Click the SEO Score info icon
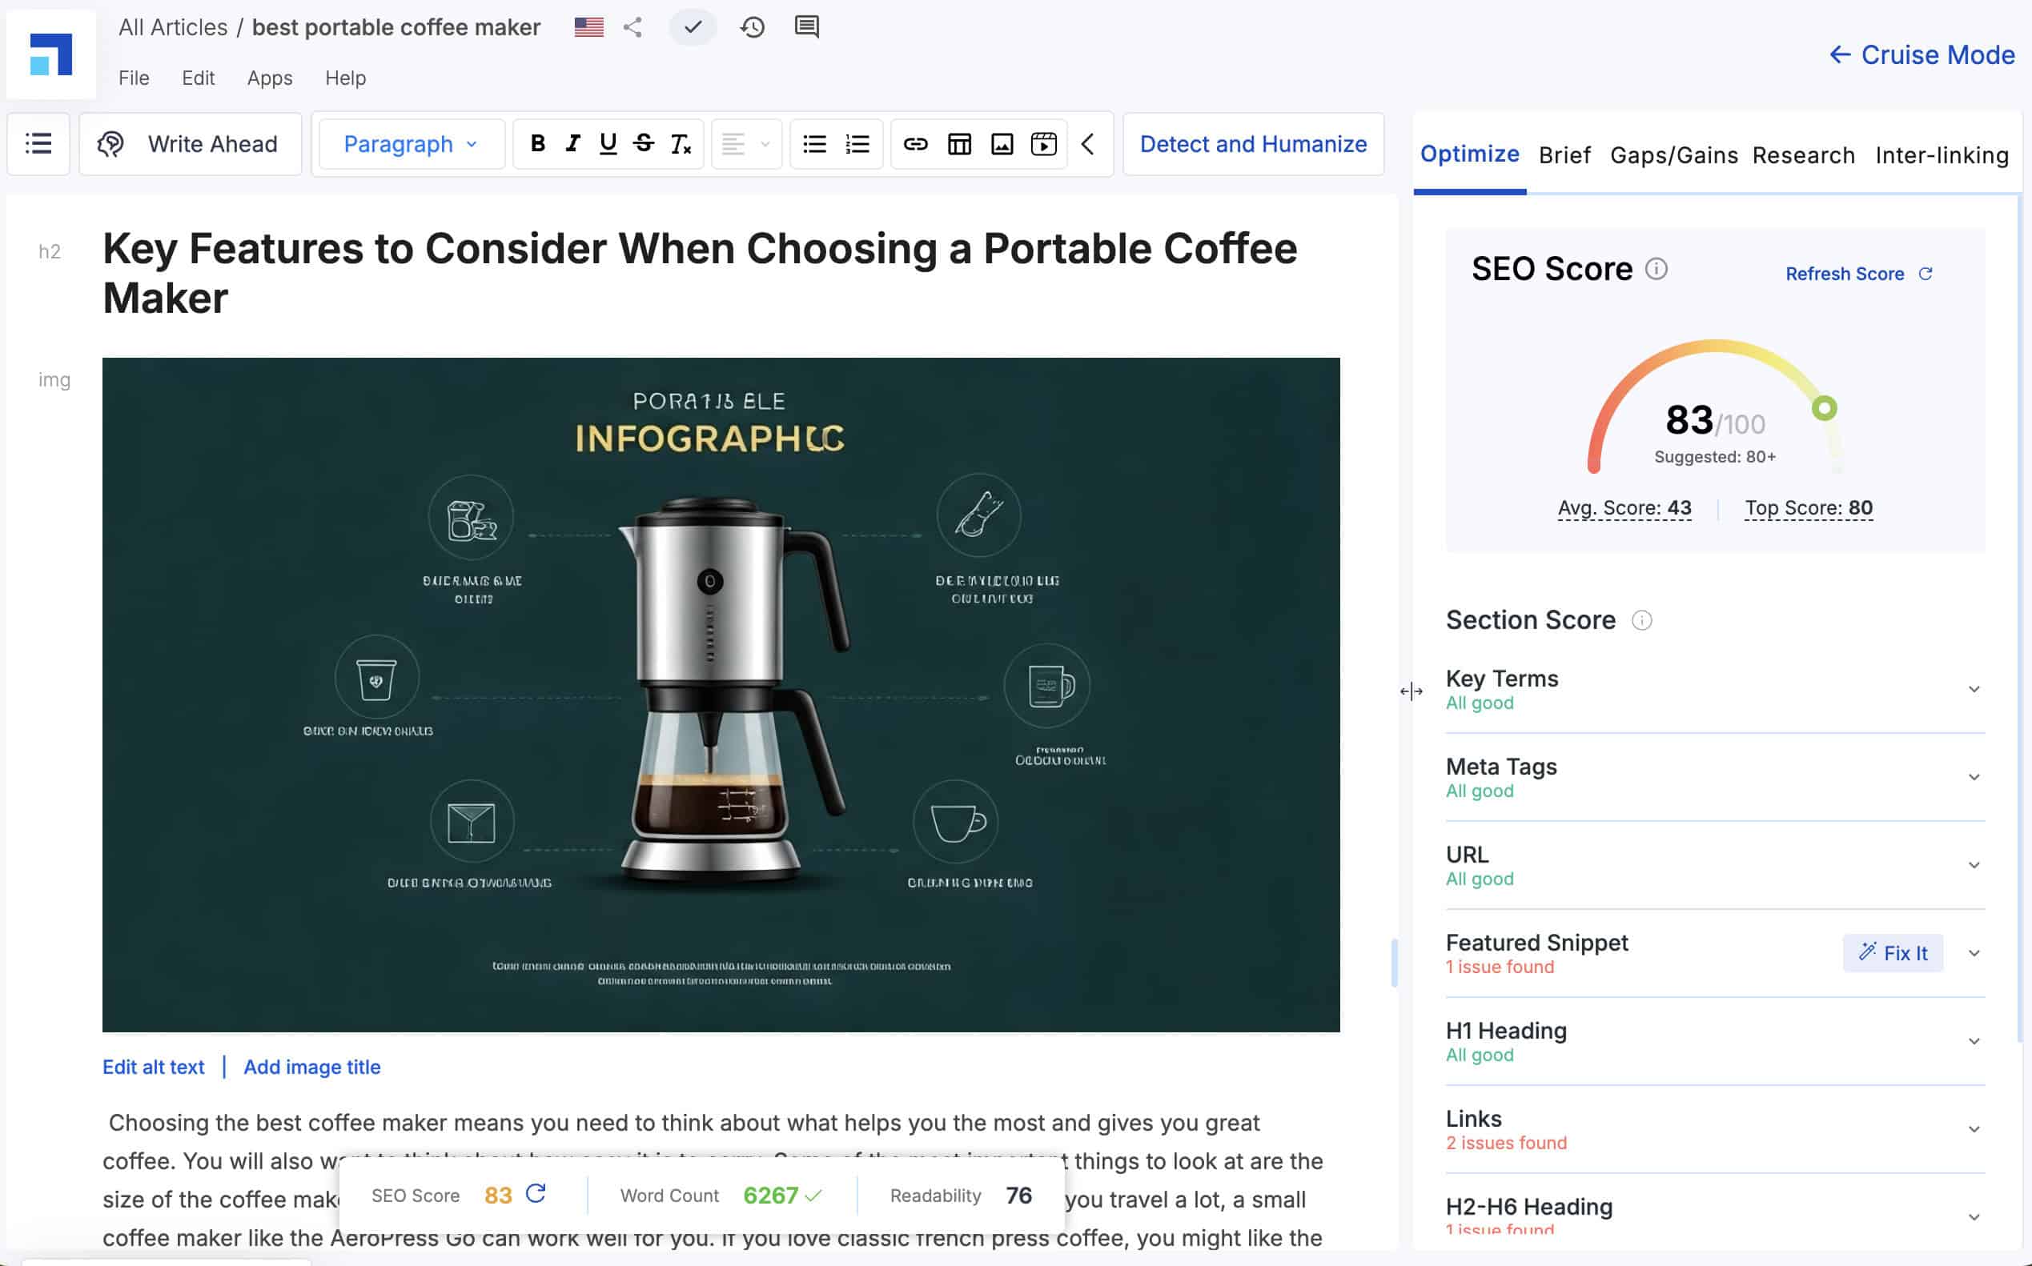This screenshot has height=1266, width=2032. 1656,269
